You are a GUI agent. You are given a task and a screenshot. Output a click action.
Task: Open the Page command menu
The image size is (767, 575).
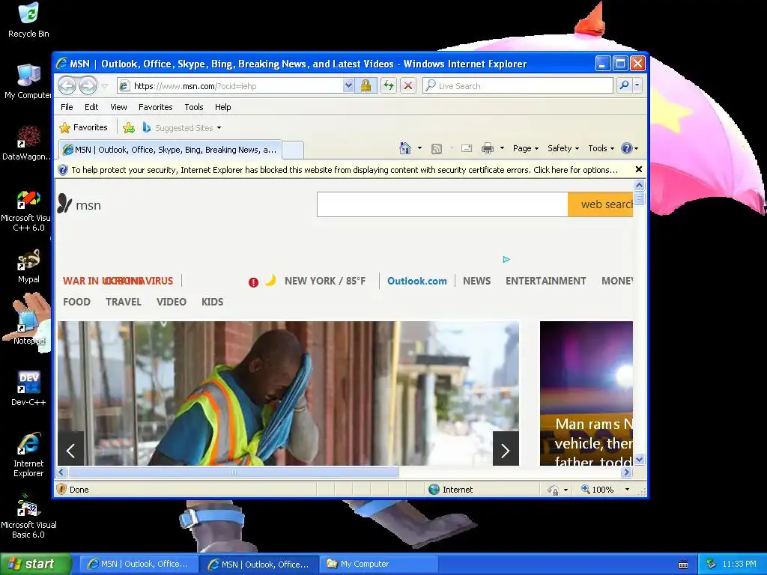525,148
